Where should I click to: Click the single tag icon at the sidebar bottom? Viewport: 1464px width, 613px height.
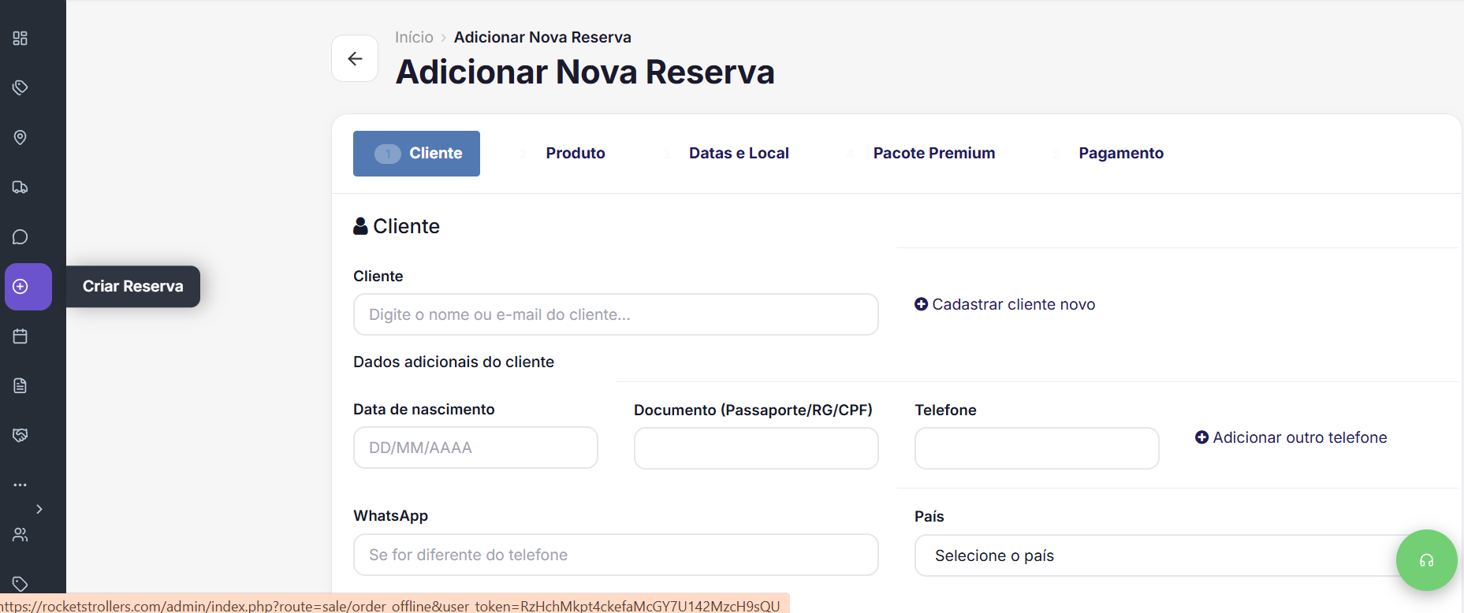pos(20,584)
